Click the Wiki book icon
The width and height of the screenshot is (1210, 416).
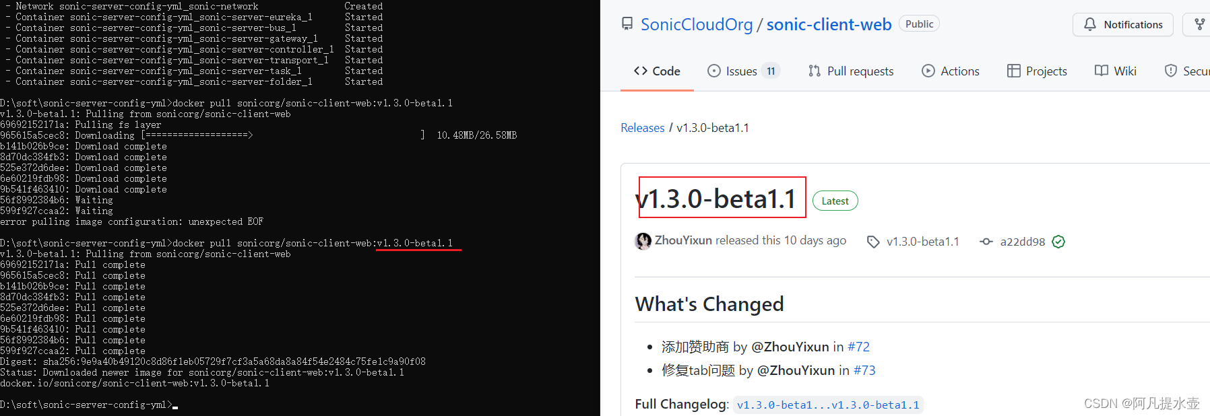1102,71
